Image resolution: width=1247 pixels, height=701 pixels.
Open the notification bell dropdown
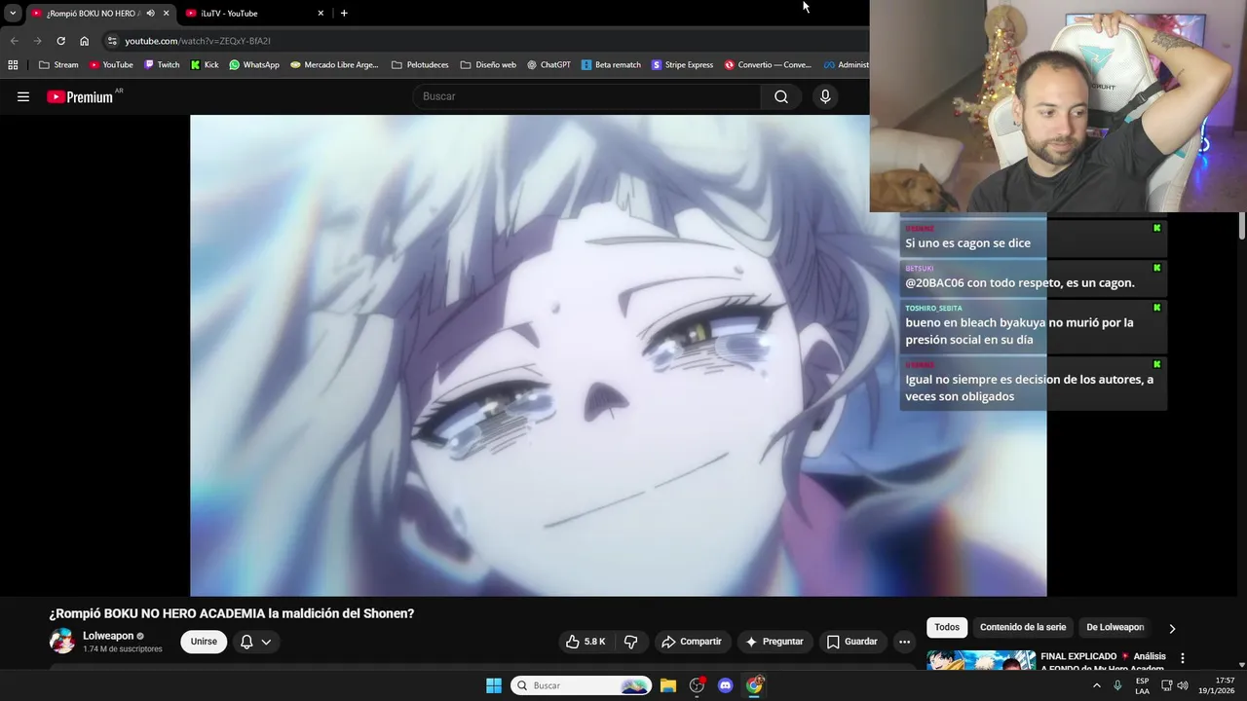point(255,642)
